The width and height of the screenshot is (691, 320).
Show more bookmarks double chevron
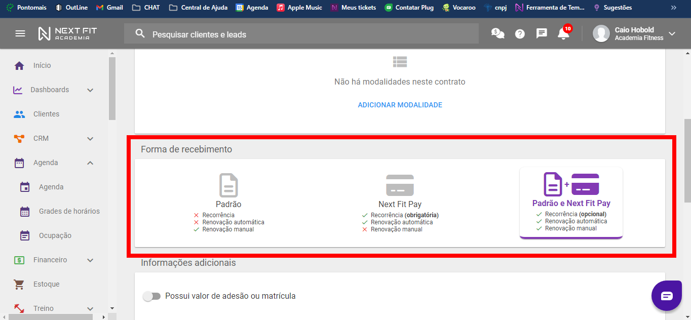pos(673,8)
